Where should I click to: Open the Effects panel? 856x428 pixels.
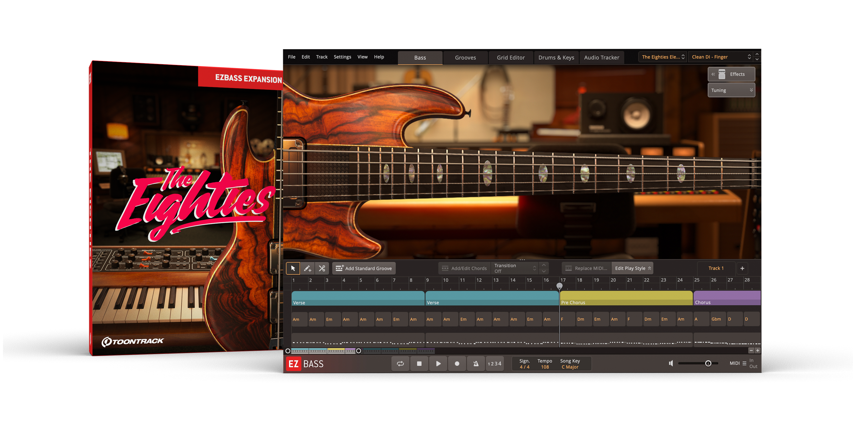coord(731,74)
